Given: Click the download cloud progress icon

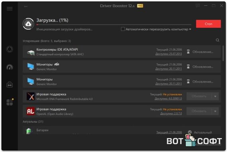Looking at the screenshot, I should point(28,24).
